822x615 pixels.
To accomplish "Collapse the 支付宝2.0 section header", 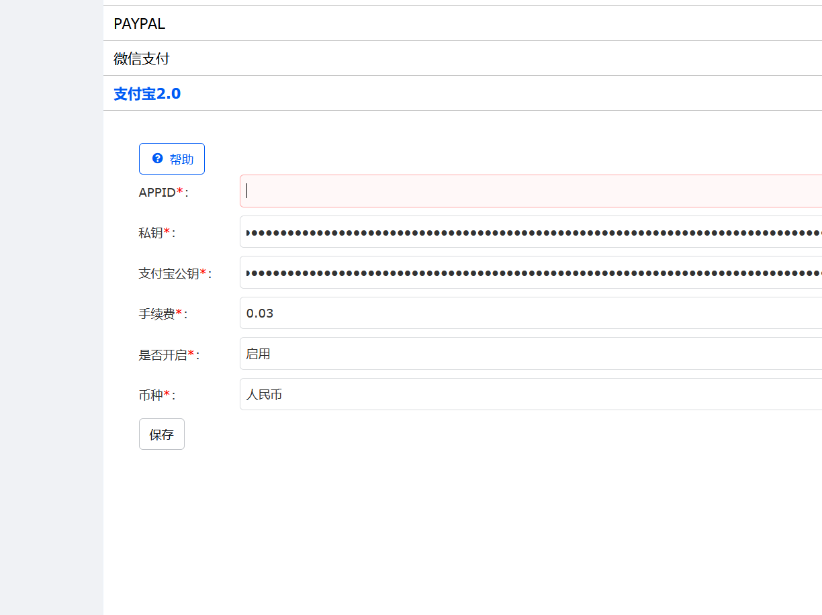I will pyautogui.click(x=463, y=93).
